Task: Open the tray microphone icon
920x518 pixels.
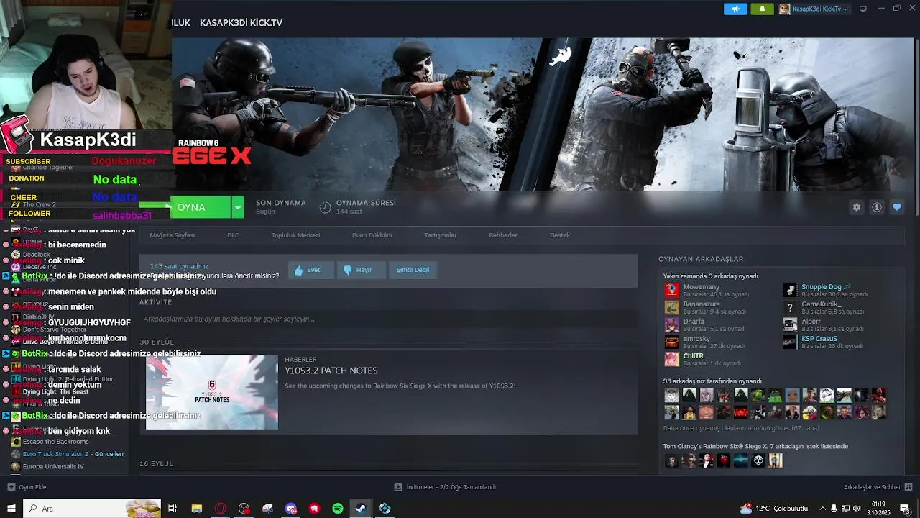Action: tap(834, 509)
